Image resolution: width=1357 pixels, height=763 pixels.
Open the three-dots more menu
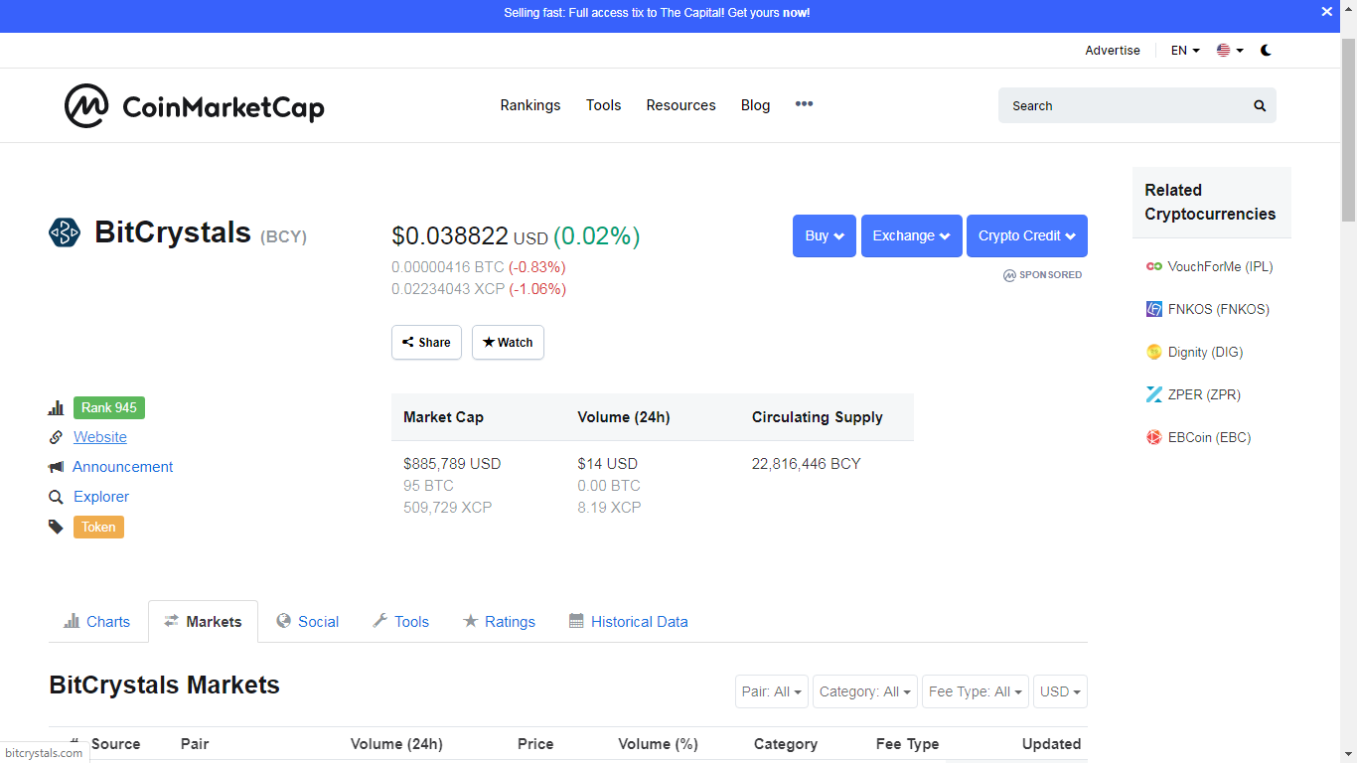click(804, 104)
